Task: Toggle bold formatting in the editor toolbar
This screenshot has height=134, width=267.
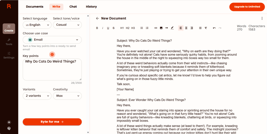Action: click(97, 28)
